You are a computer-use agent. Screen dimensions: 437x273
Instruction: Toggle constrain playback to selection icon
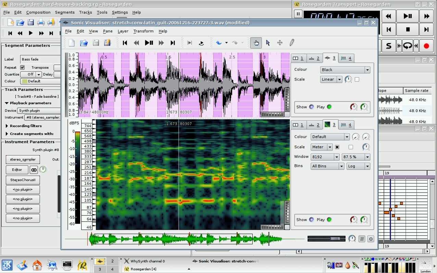pos(189,43)
